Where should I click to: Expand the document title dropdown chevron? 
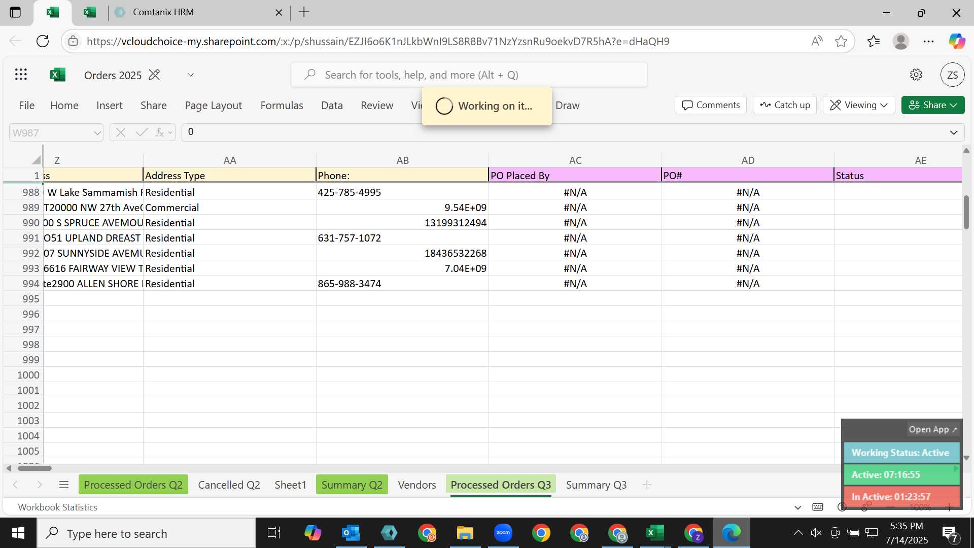click(190, 75)
